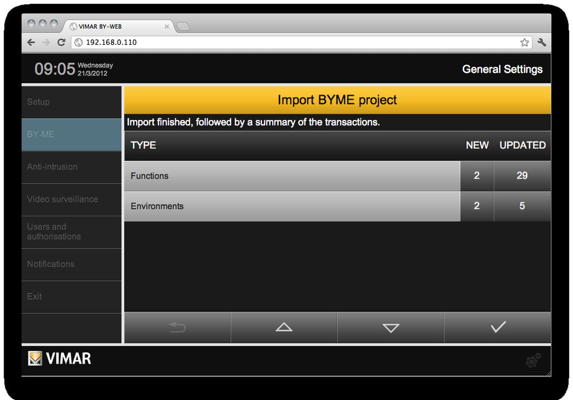Click the Import BYME project title bar

337,100
